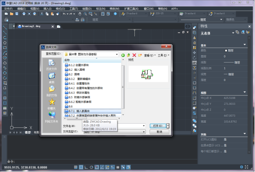Toggle Lineweight display in status bar
This screenshot has width=255, height=172.
[118, 167]
